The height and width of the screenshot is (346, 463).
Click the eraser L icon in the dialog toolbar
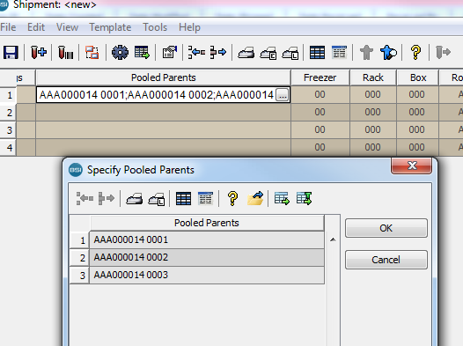156,198
